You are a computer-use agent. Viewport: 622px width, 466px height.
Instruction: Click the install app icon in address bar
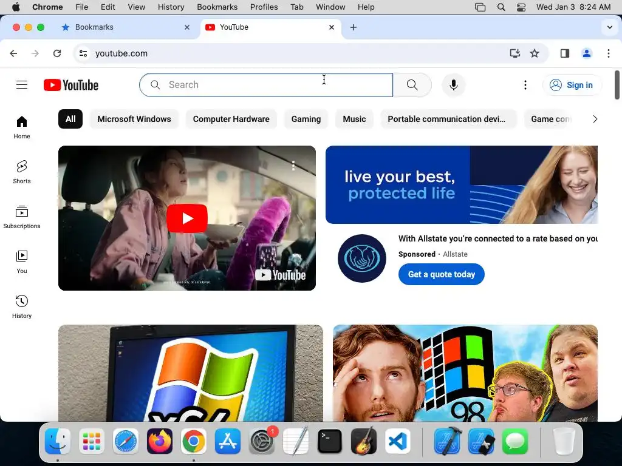coord(515,53)
